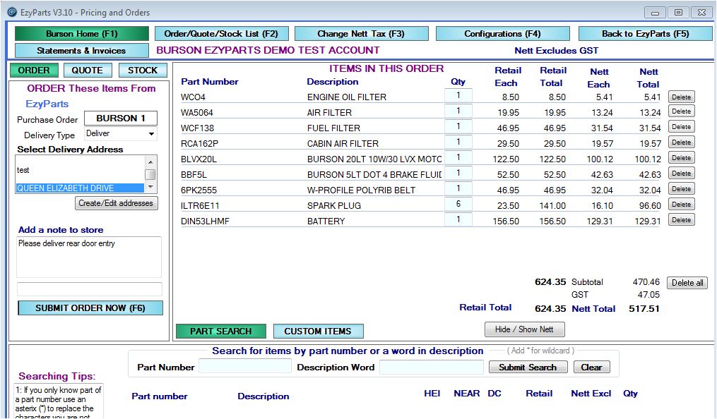Click Subtotal value 470.46
717x419 pixels.
tap(646, 283)
